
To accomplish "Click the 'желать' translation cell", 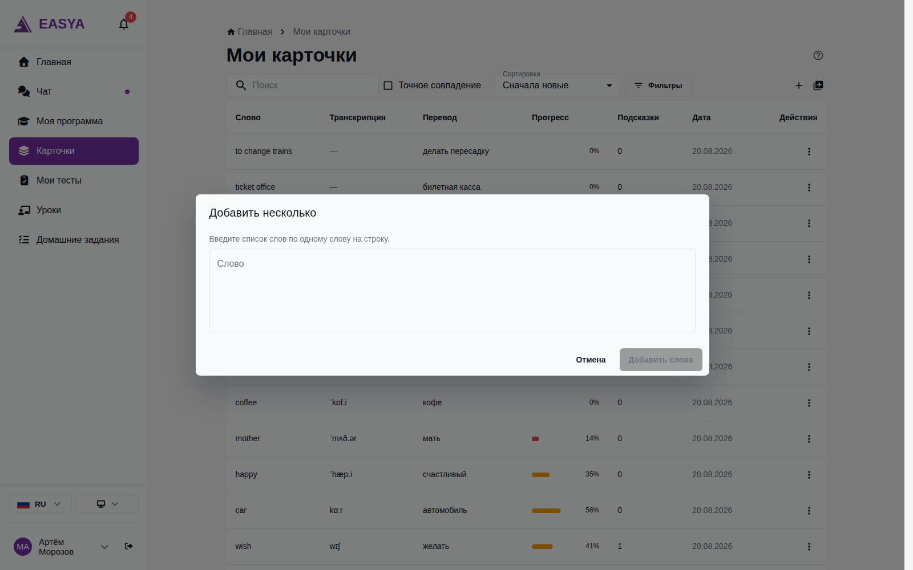I will [436, 547].
